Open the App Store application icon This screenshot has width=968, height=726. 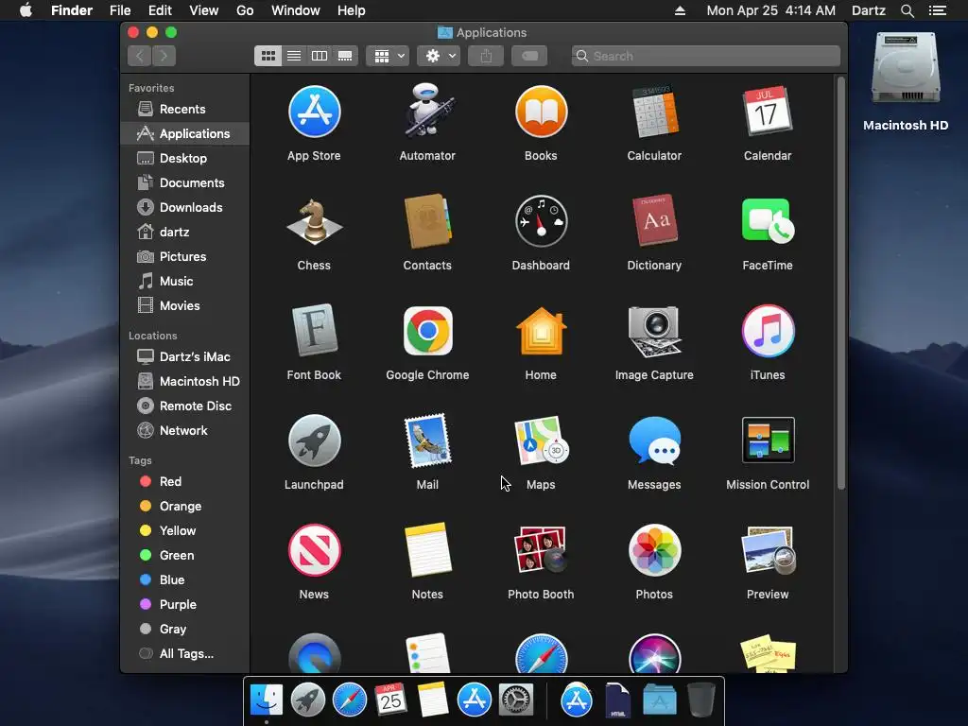point(314,112)
